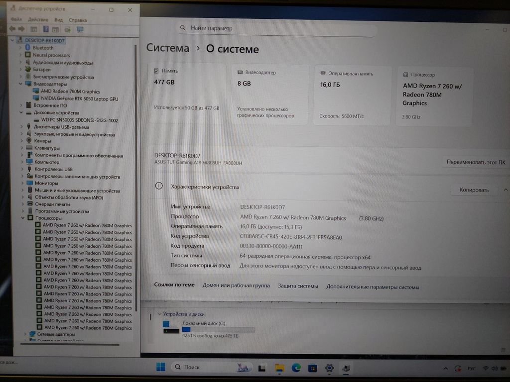Screen dimensions: 510x382
Task: Open the Вид menu
Action: pos(58,20)
